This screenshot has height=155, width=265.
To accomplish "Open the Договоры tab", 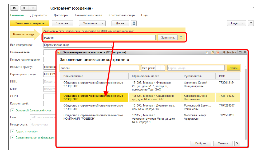I will (61, 15).
